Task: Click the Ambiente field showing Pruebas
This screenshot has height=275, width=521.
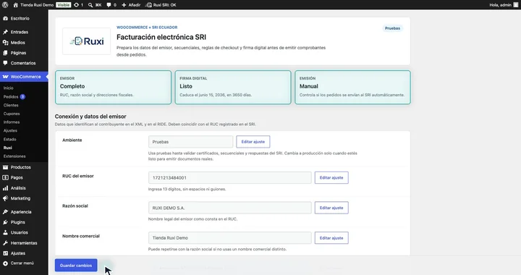Action: point(190,142)
